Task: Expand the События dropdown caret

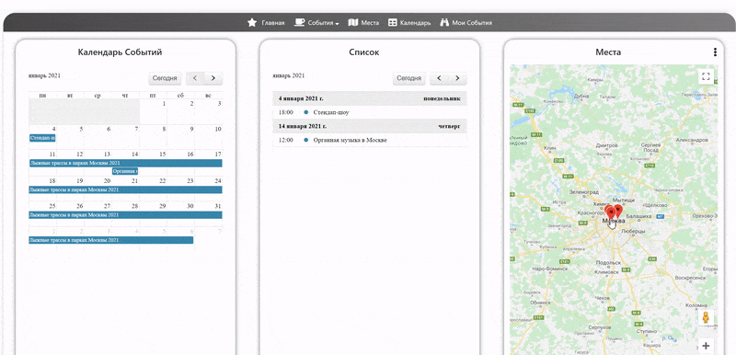Action: tap(338, 23)
